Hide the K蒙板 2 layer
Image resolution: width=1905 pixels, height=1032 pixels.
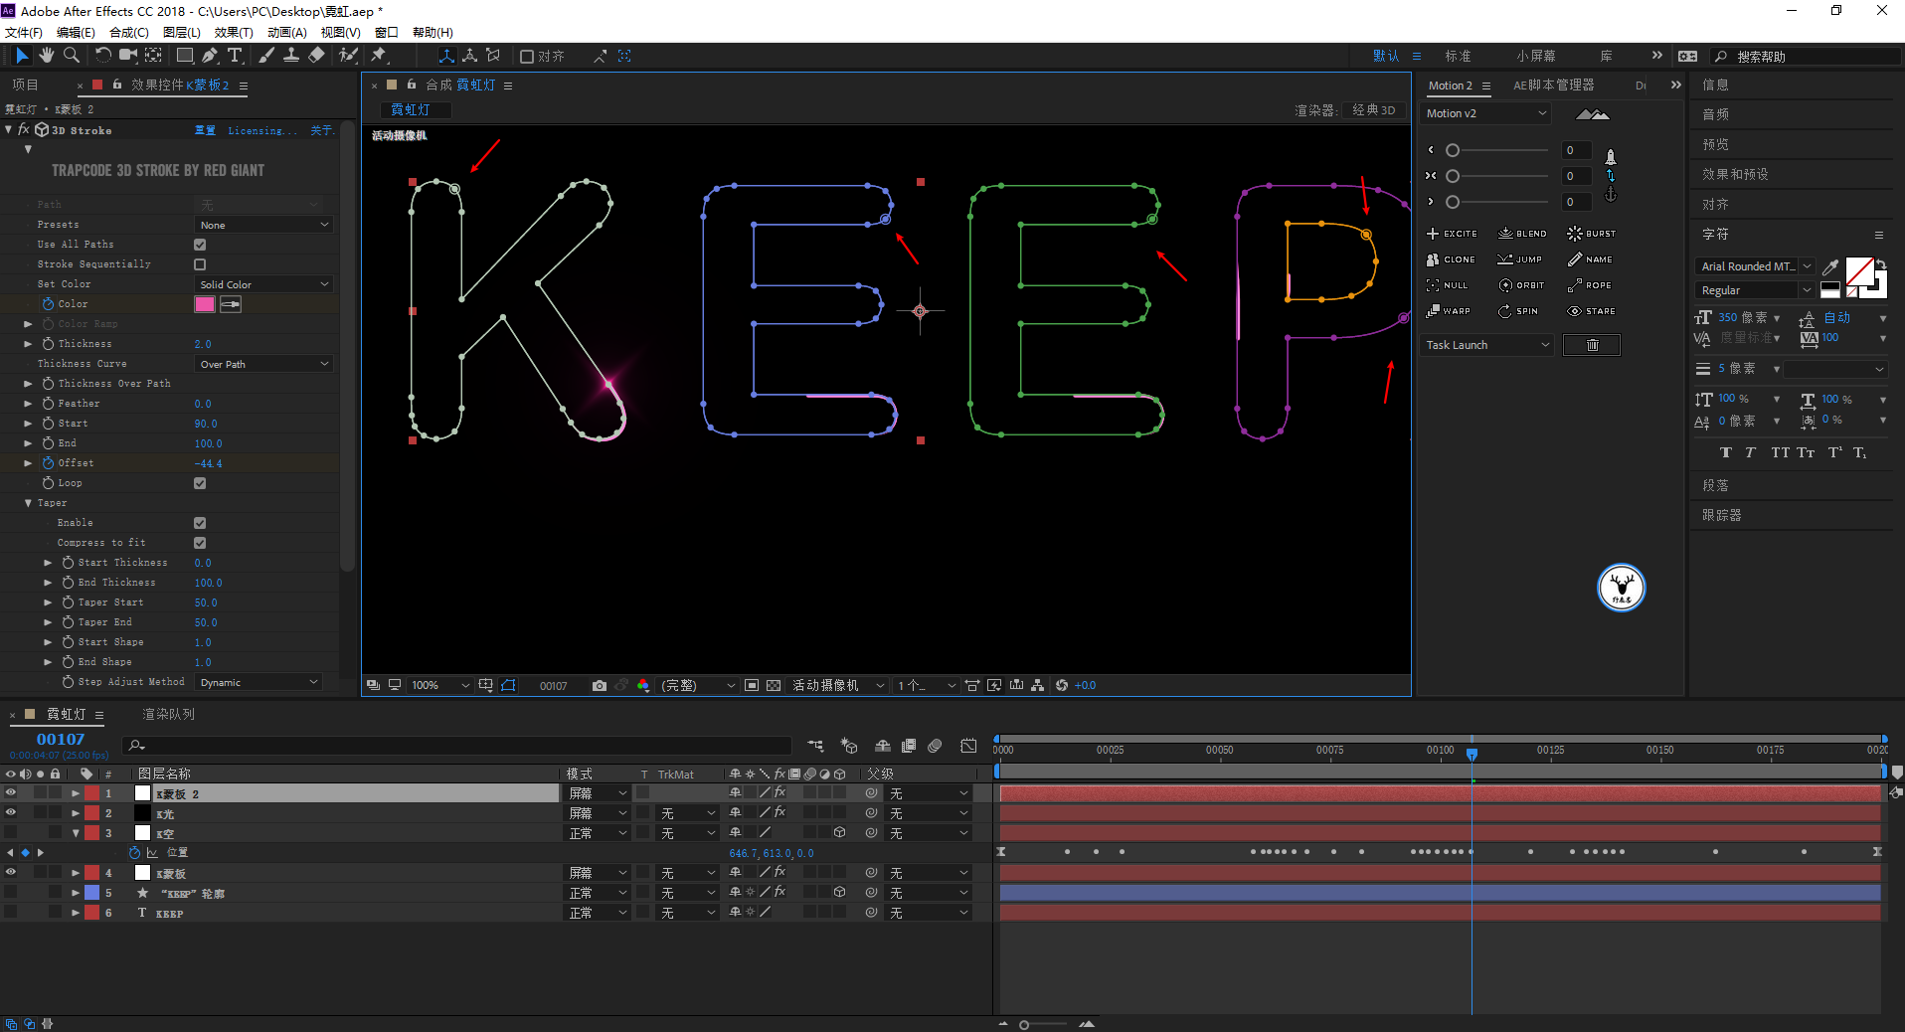point(11,792)
